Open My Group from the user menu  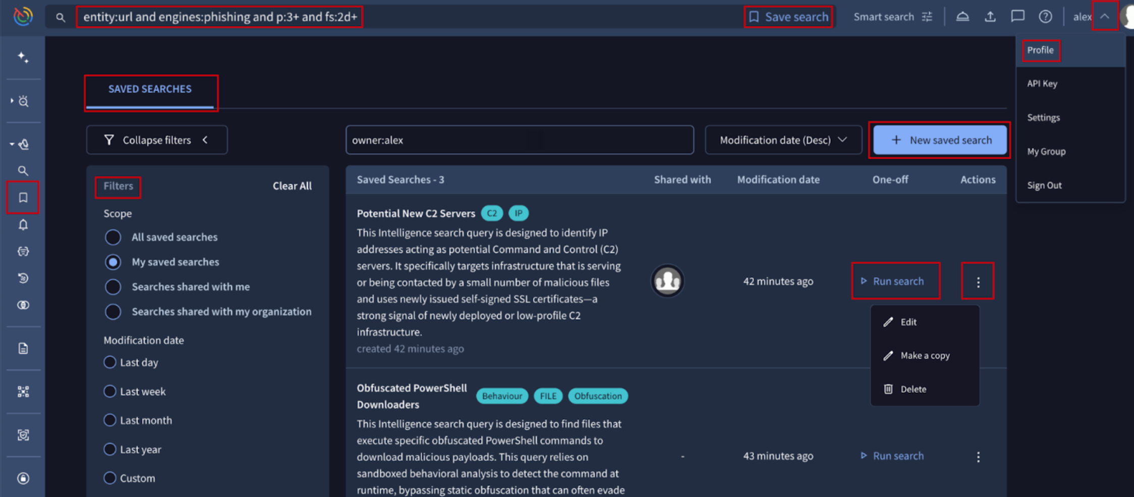point(1046,151)
